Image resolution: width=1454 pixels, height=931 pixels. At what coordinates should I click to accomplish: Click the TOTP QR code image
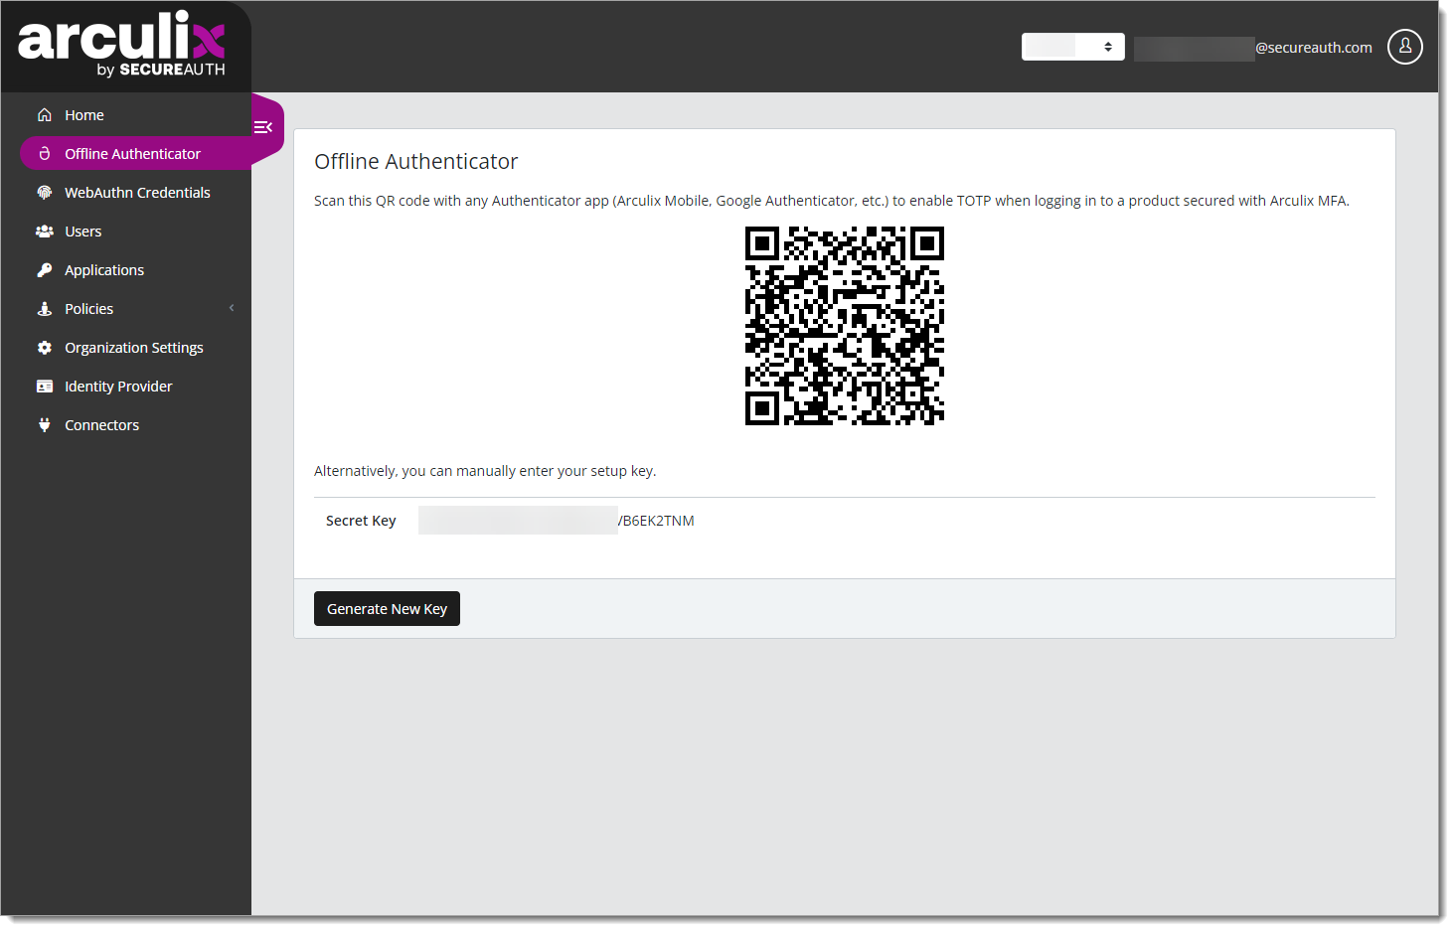[845, 325]
